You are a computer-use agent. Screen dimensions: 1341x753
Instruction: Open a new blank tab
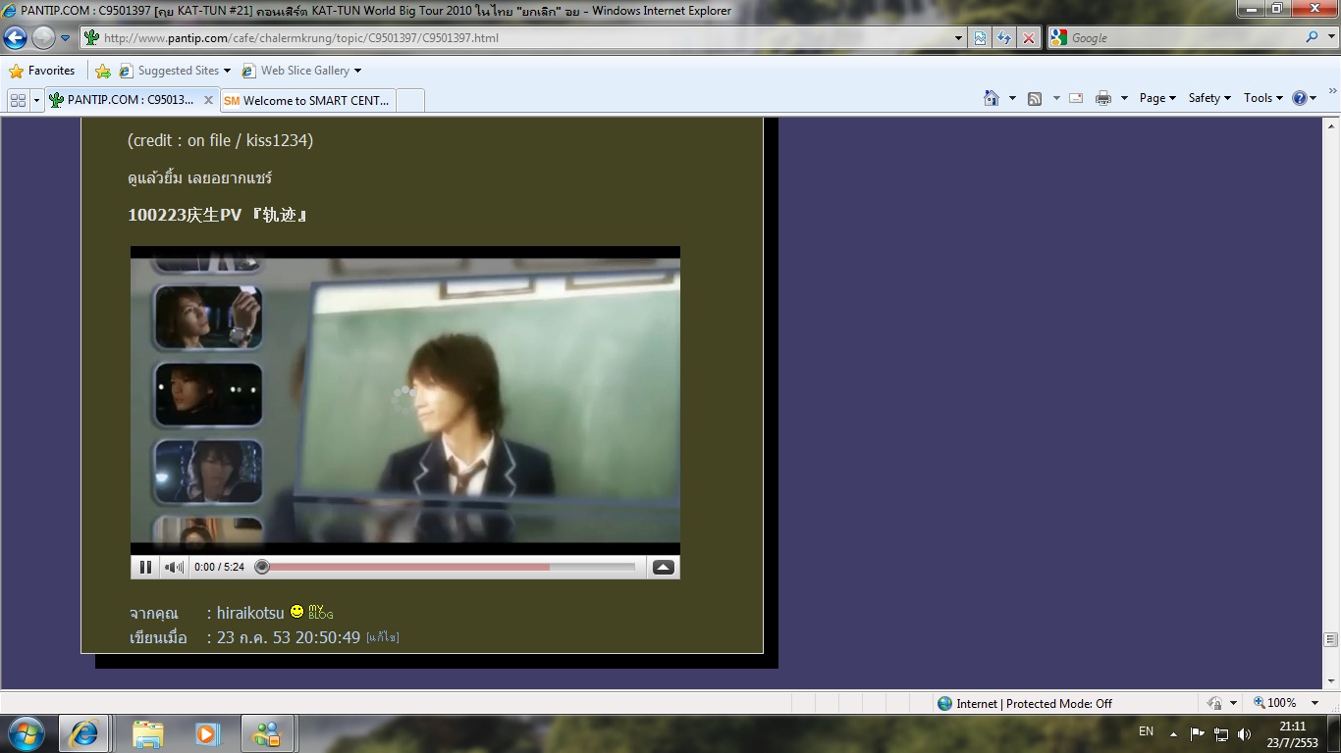[x=410, y=100]
